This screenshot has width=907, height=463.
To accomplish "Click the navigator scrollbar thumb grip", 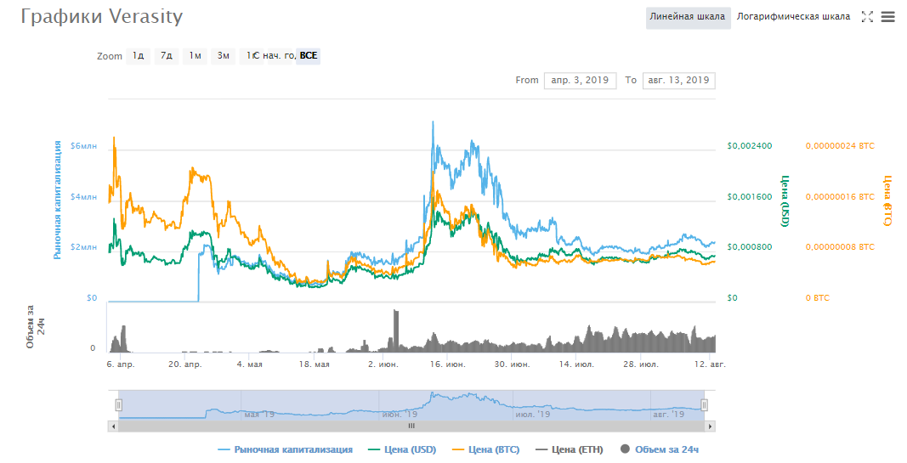I will coord(411,426).
